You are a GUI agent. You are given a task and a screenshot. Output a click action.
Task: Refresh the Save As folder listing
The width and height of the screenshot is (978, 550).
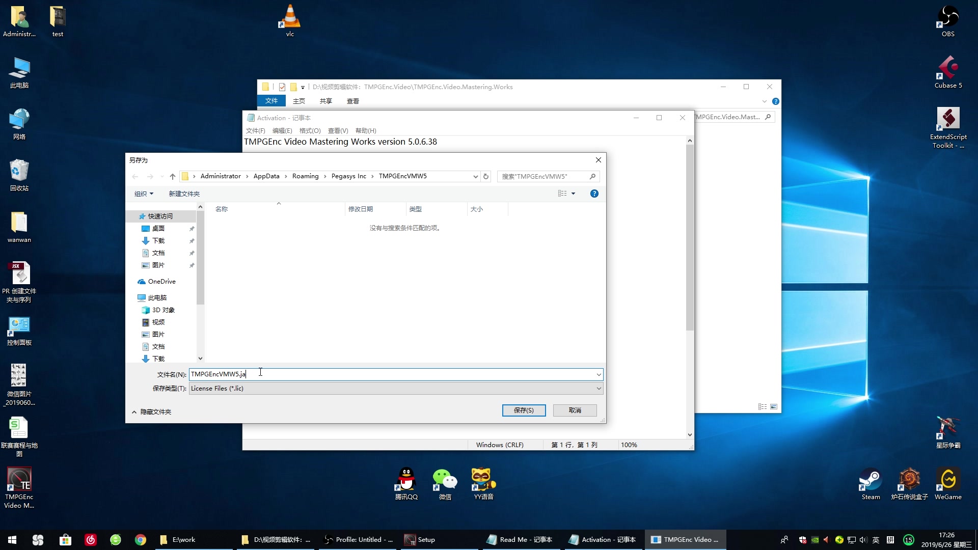coord(486,176)
